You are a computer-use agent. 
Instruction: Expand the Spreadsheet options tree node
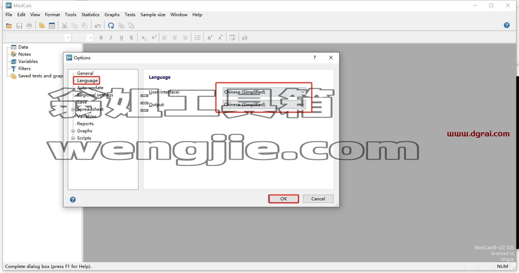point(73,109)
